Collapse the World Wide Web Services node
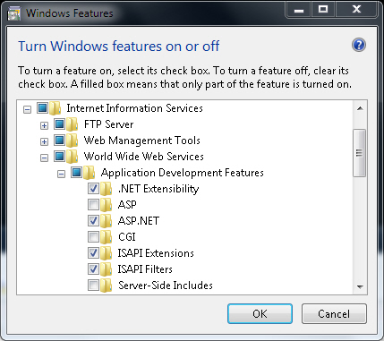Image resolution: width=384 pixels, height=341 pixels. (44, 158)
